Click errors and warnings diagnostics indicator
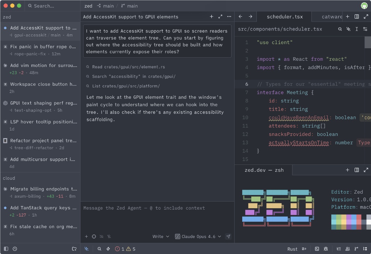This screenshot has height=254, width=371. pyautogui.click(x=125, y=249)
